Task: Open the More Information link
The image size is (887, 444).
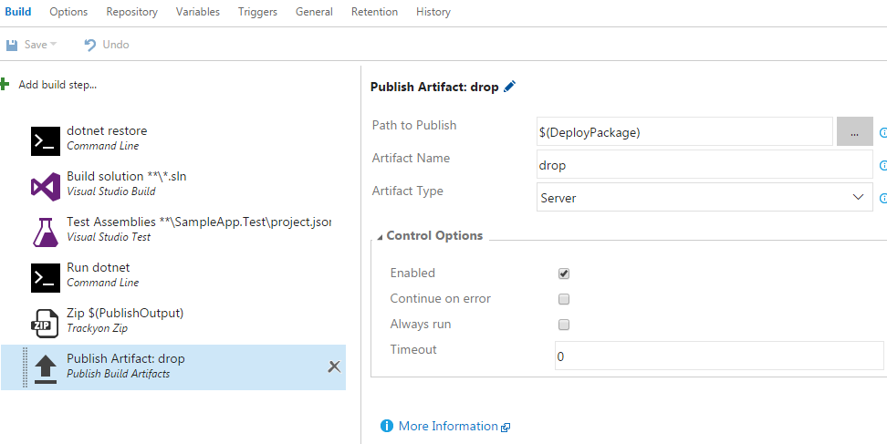Action: pyautogui.click(x=447, y=427)
